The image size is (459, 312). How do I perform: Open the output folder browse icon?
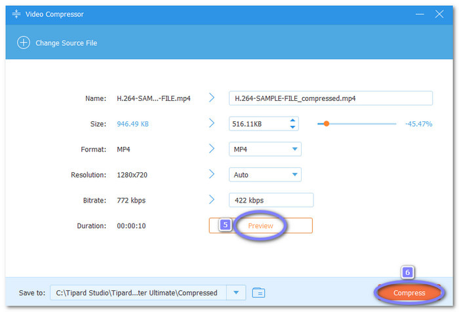[x=258, y=292]
